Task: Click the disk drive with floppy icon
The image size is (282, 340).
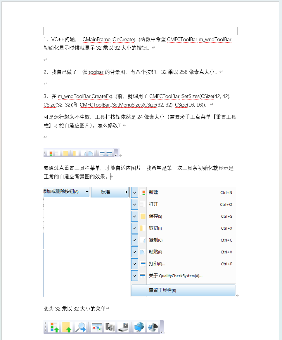Action: [x=123, y=327]
